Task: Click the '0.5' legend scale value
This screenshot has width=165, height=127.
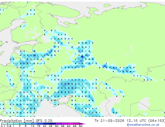Action: [x=9, y=126]
